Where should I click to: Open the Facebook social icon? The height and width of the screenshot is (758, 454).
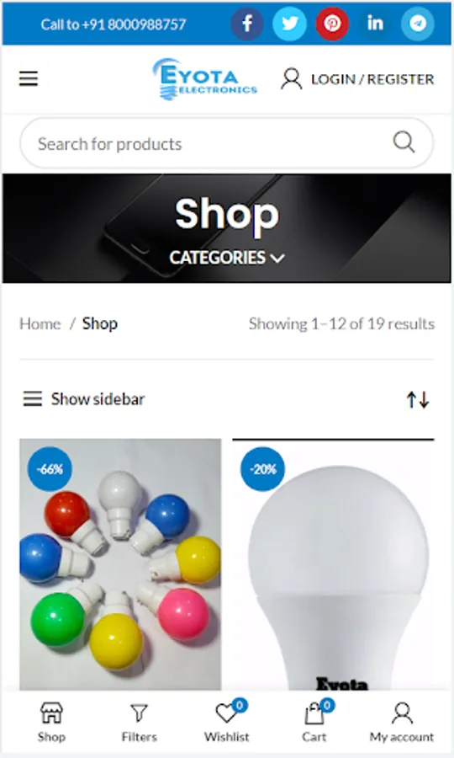247,24
